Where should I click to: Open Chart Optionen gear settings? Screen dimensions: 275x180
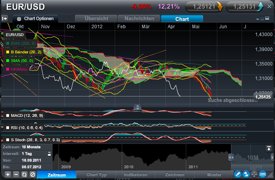(x=19, y=19)
